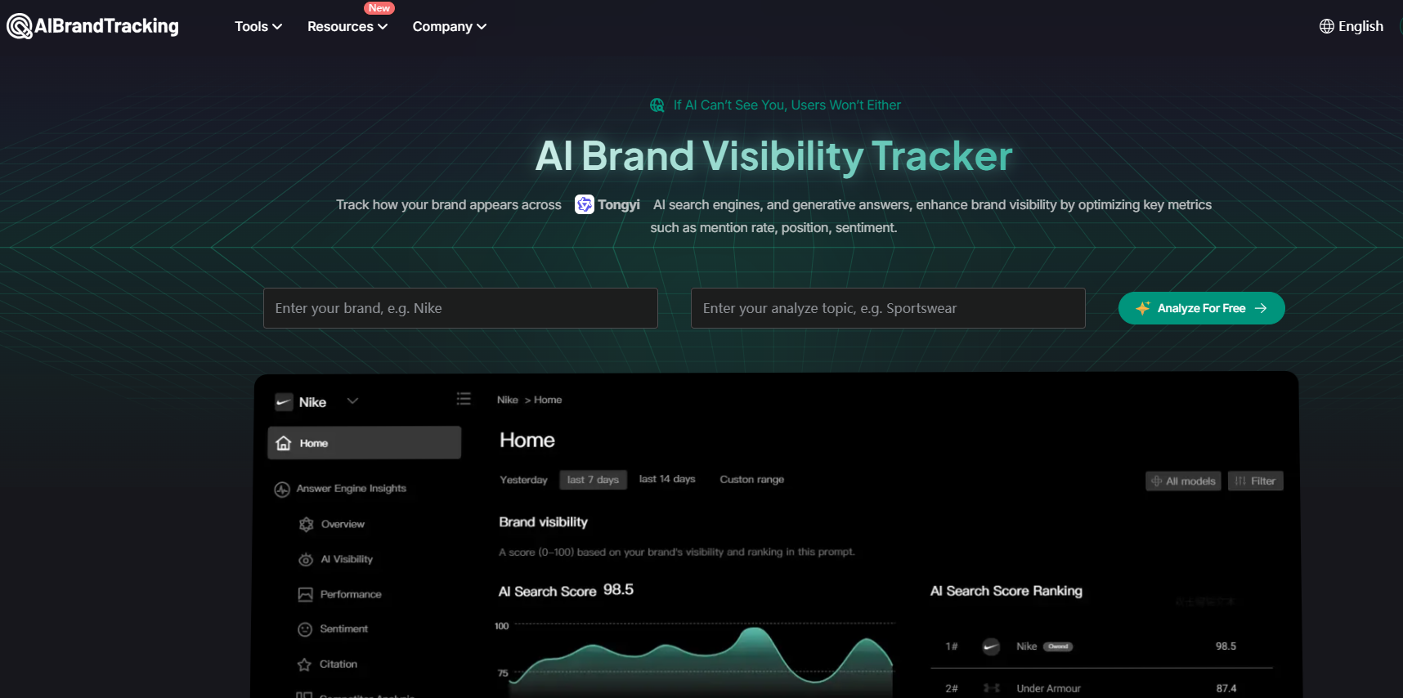This screenshot has width=1403, height=698.
Task: Click the 87.4 score for Under Armour
Action: [1226, 688]
